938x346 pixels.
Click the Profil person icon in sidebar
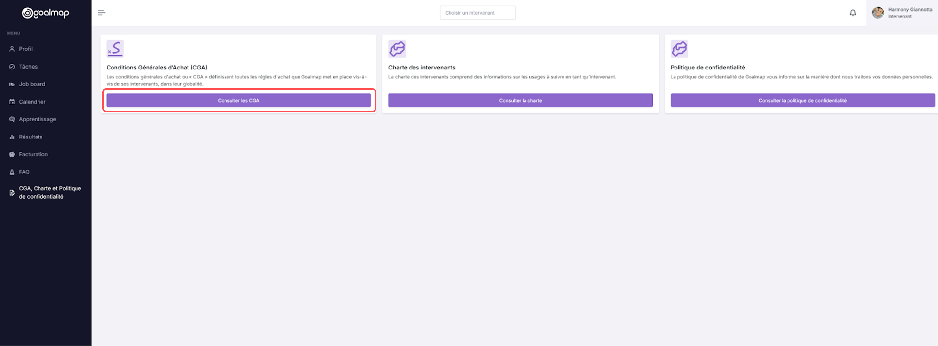pyautogui.click(x=12, y=49)
